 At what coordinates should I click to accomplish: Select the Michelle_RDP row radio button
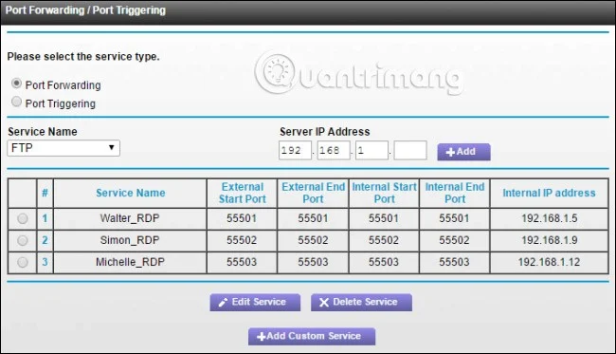tap(23, 262)
